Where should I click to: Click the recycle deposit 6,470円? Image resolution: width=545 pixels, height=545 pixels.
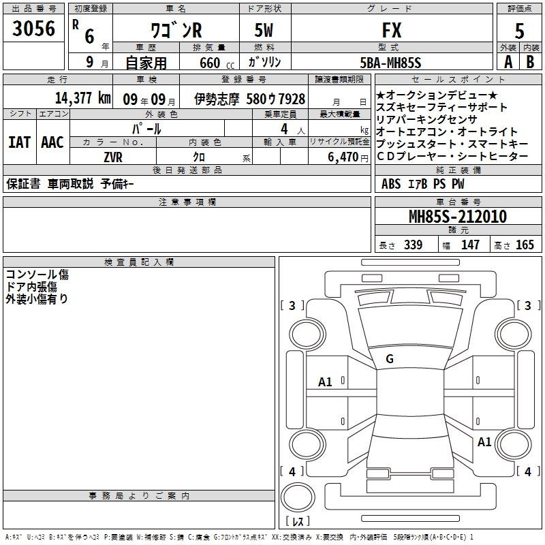point(348,157)
